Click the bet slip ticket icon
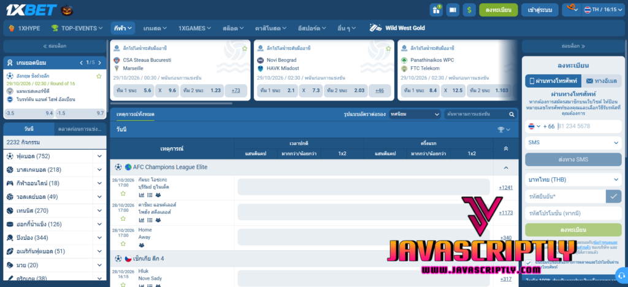This screenshot has width=628, height=287. pyautogui.click(x=453, y=10)
